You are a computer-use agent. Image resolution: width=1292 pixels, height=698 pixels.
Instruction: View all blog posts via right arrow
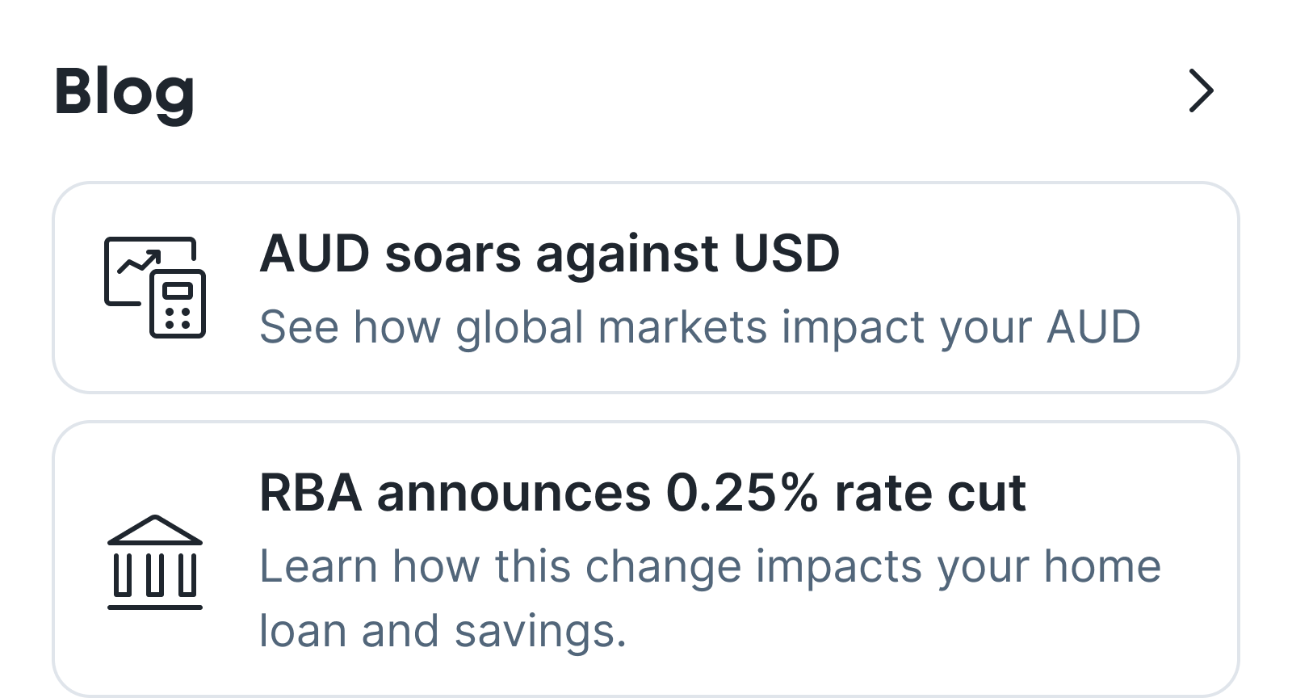(1201, 90)
